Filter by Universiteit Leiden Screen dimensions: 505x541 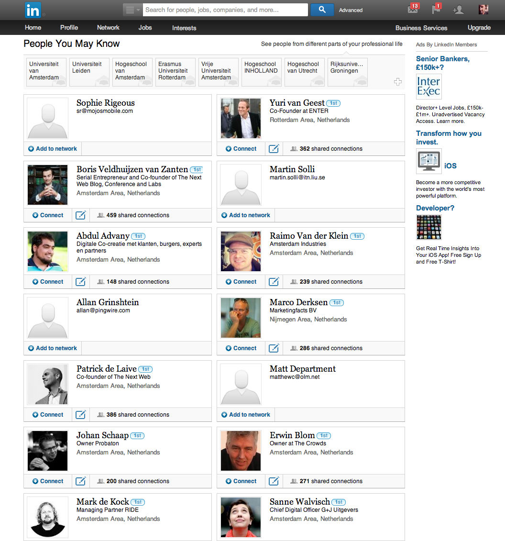pos(89,72)
